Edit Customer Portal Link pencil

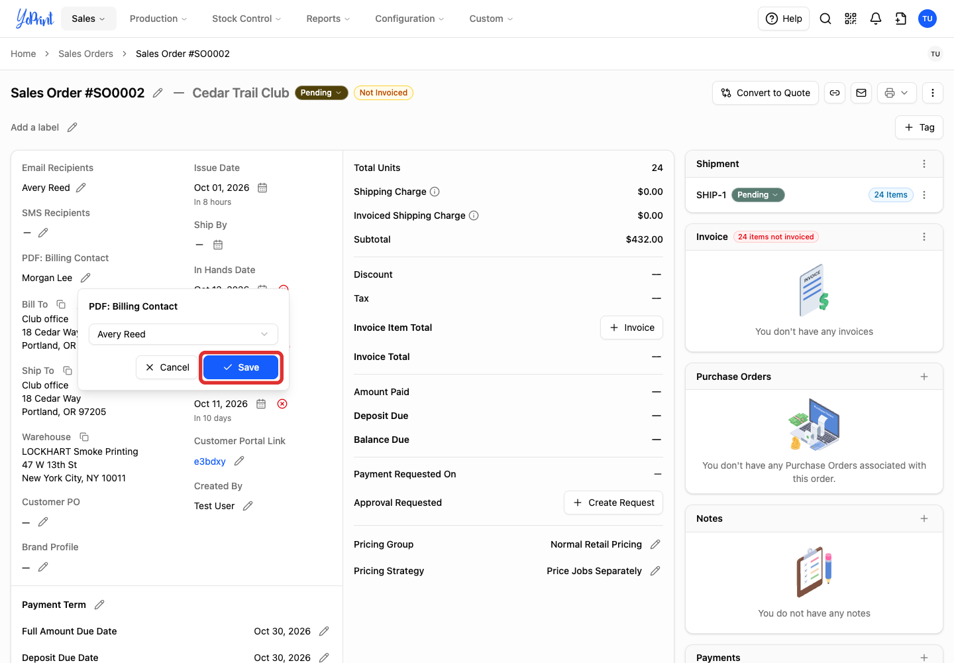tap(240, 461)
